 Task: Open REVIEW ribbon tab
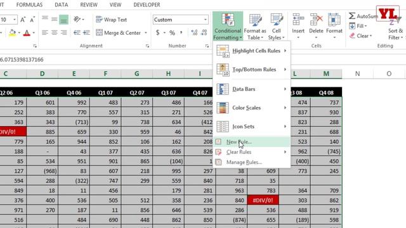pos(89,4)
